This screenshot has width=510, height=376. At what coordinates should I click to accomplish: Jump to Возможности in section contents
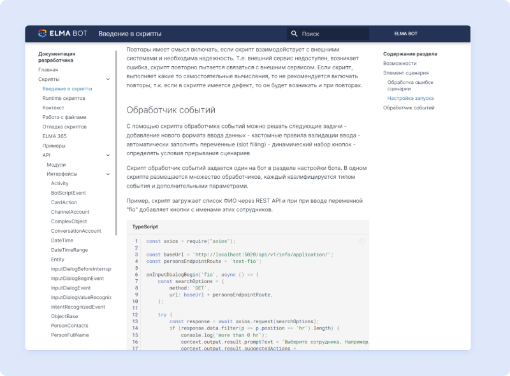point(400,64)
